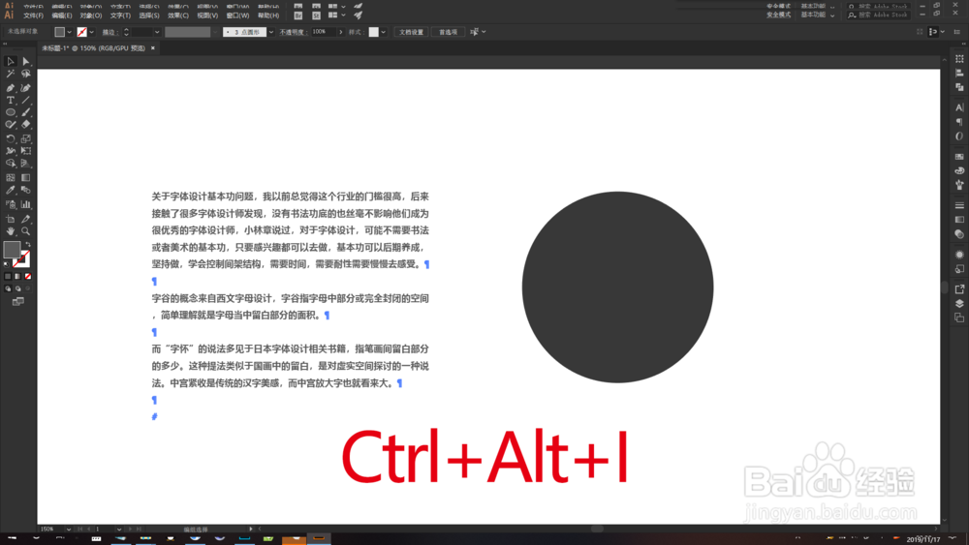Swap fill and stroke colors
The width and height of the screenshot is (969, 545).
[x=27, y=244]
